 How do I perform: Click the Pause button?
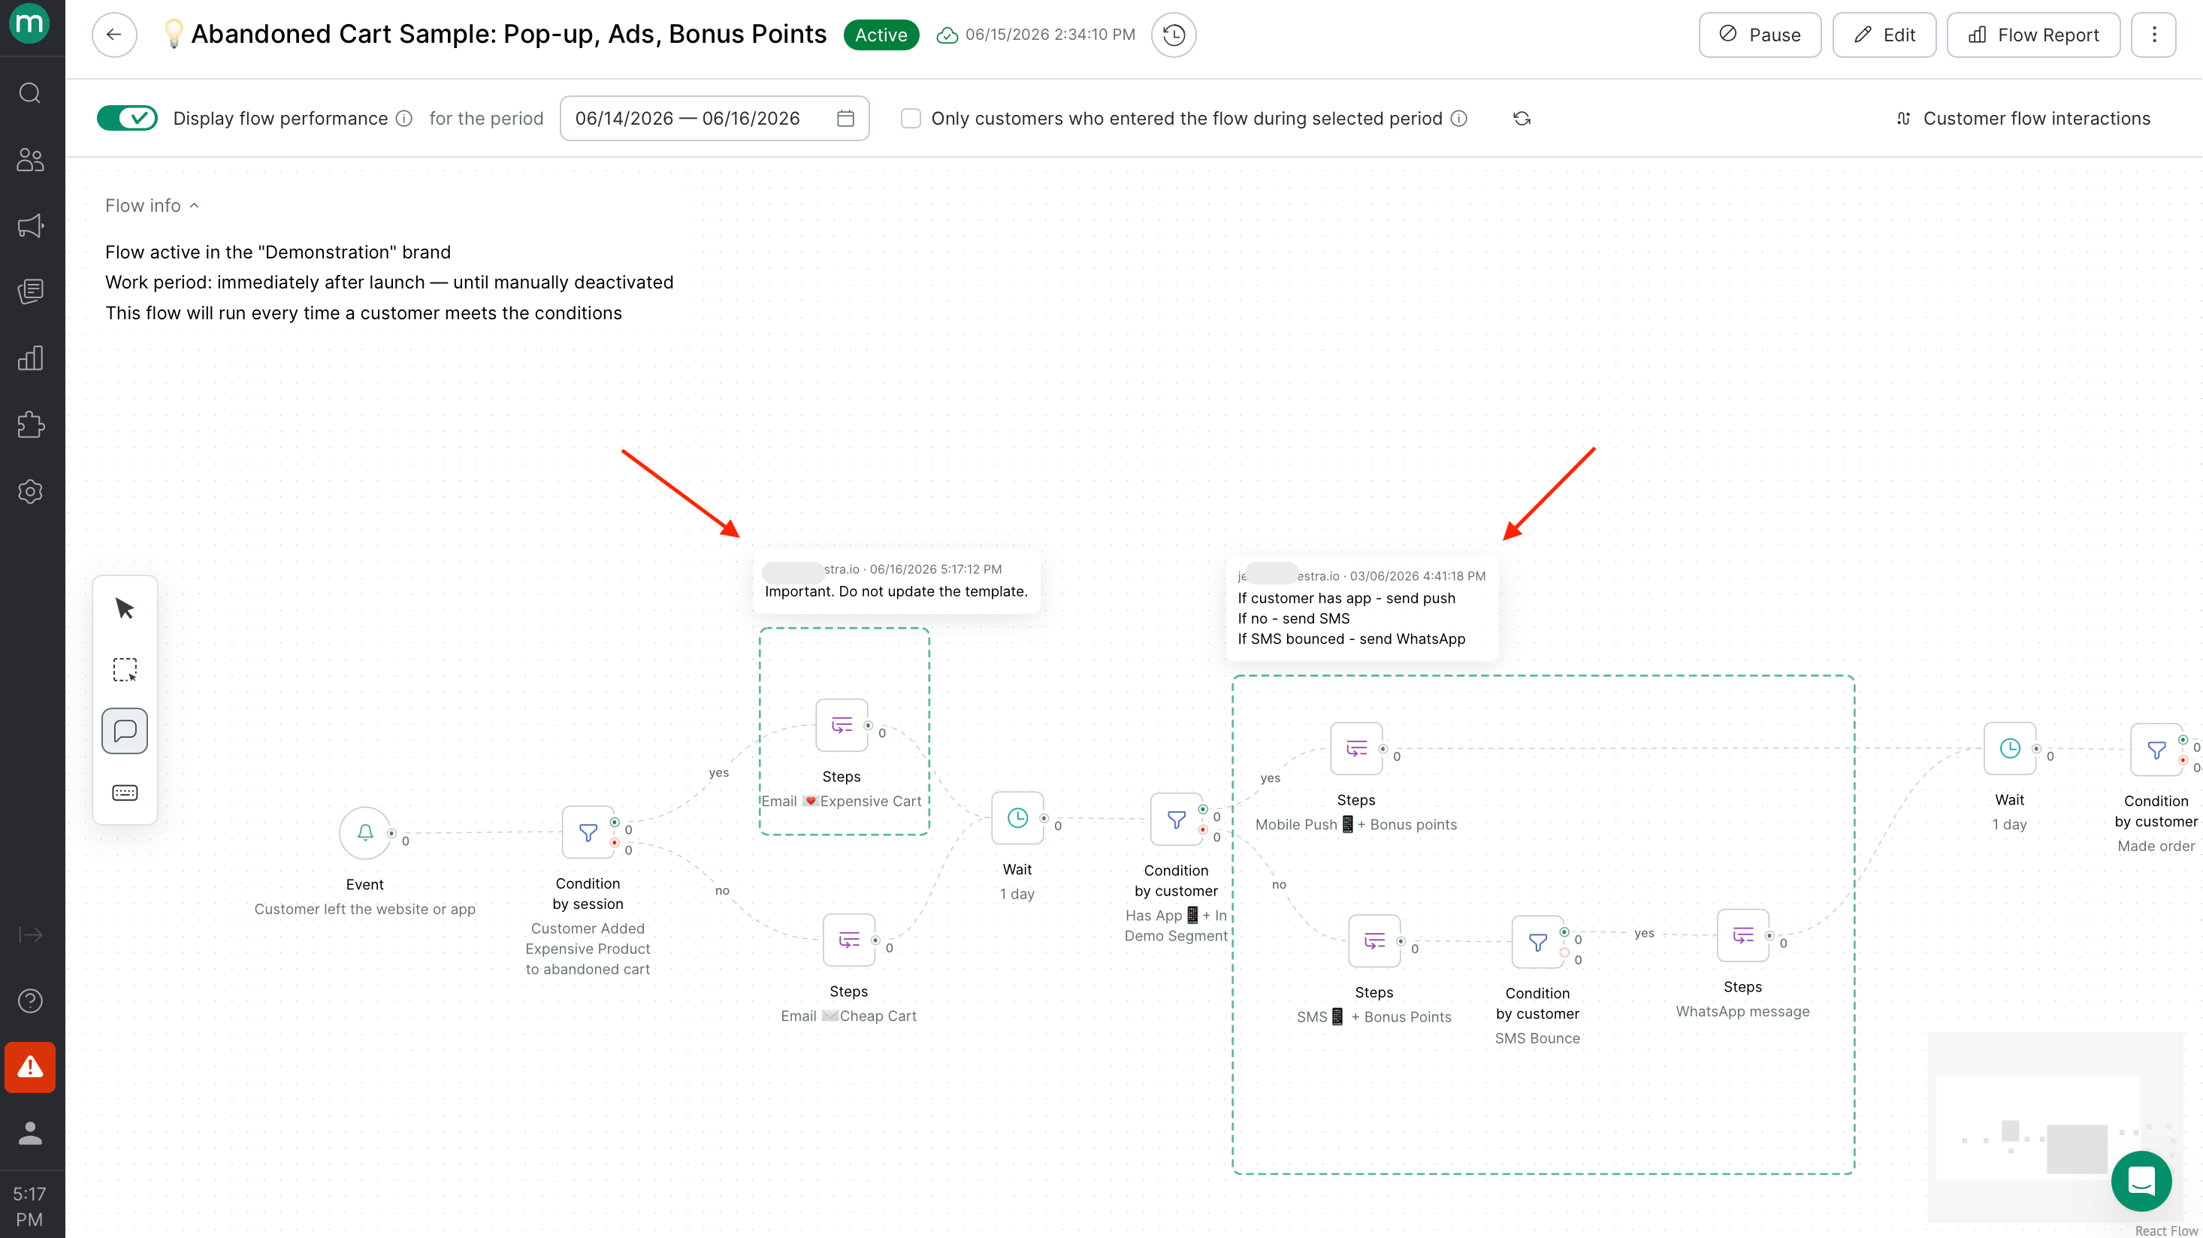point(1759,35)
